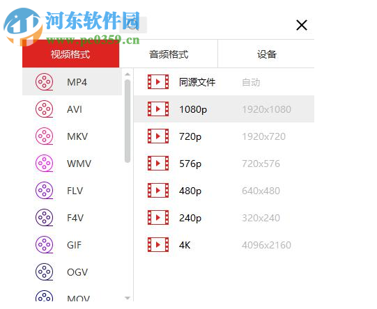
Task: Choose the OGV format label
Action: [77, 272]
